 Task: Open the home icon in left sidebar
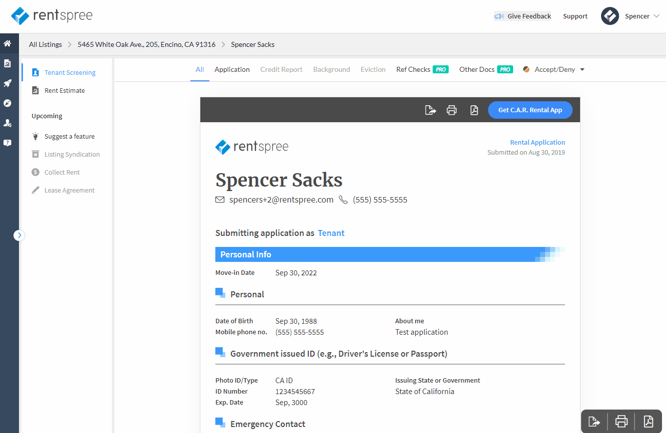7,43
